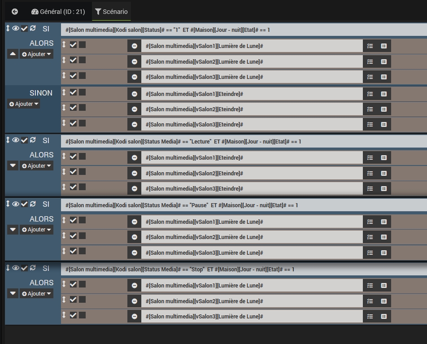The image size is (427, 344).
Task: Open command picker for Pause vSalon3 Lumière de Lune
Action: coord(383,253)
